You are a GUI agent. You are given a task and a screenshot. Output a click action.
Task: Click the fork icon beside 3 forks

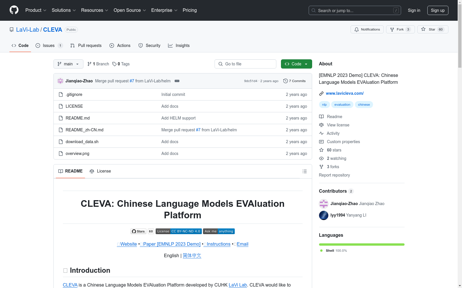click(321, 167)
